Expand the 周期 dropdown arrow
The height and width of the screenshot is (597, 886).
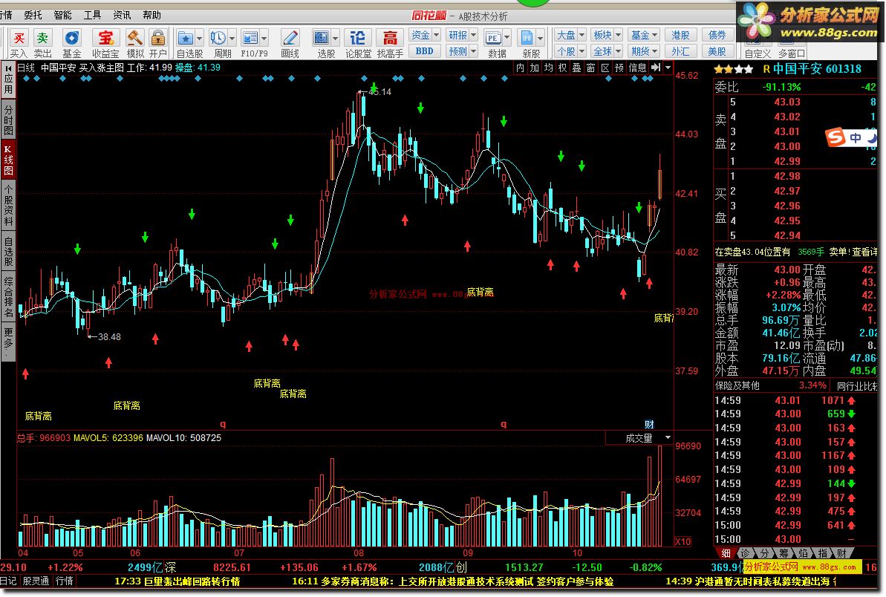pos(232,39)
